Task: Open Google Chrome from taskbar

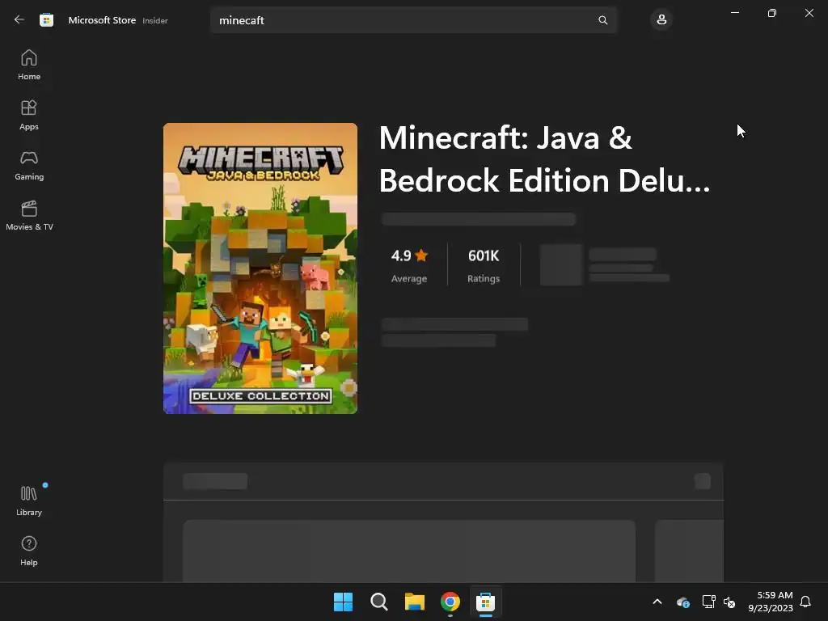Action: [450, 602]
